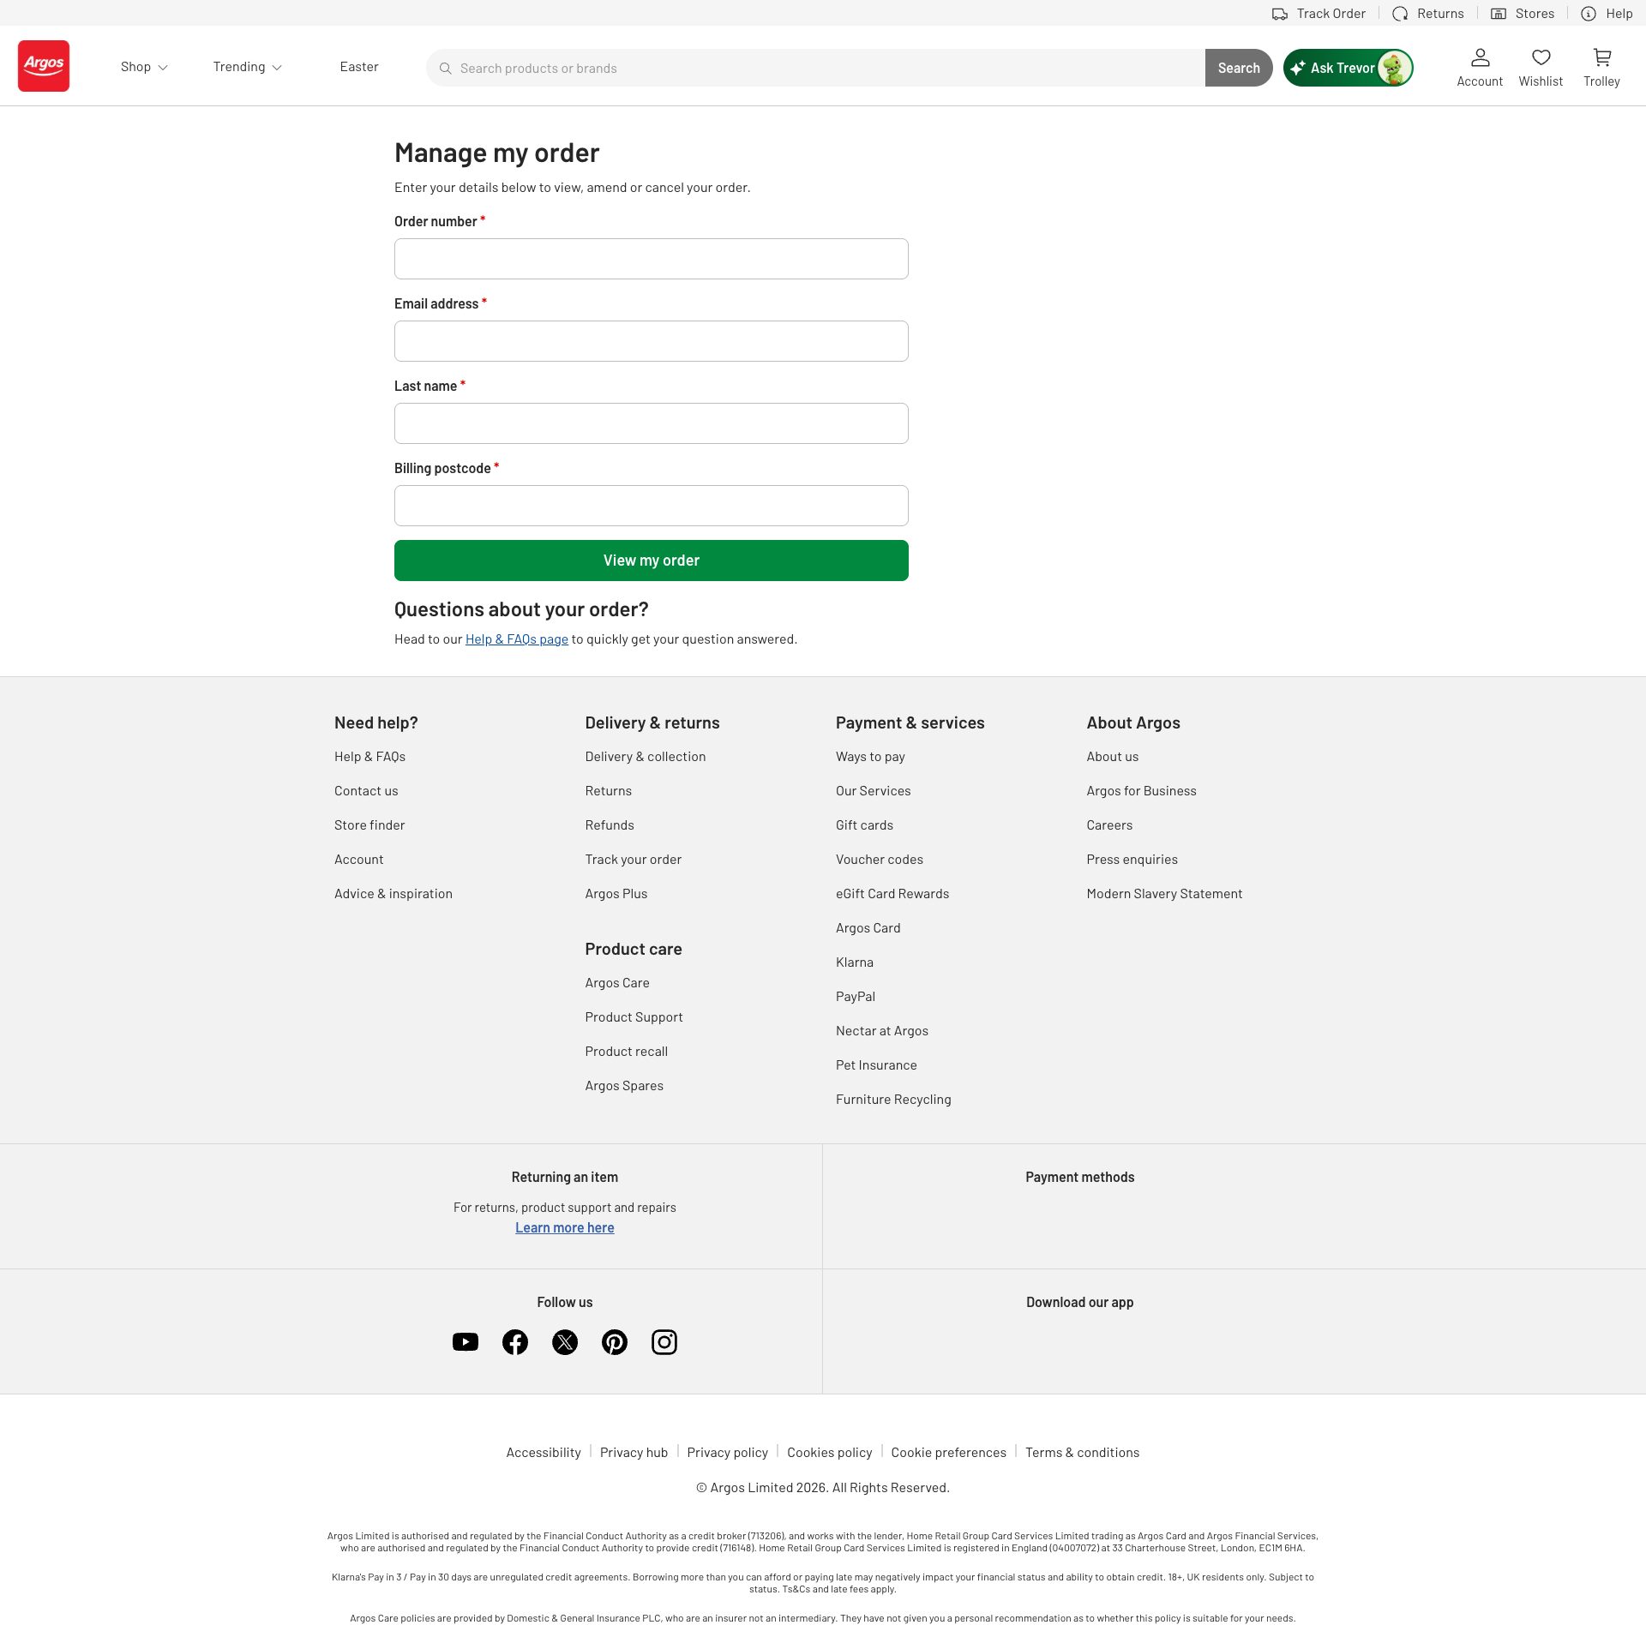The height and width of the screenshot is (1649, 1646).
Task: Open the Returns section in top bar
Action: pos(1402,14)
